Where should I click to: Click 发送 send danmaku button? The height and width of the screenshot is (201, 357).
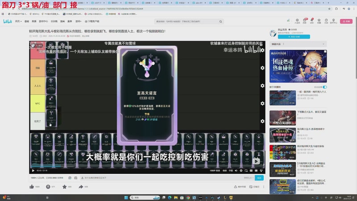coord(259,178)
